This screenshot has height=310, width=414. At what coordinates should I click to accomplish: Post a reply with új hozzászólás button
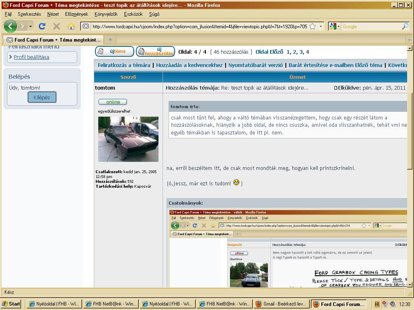click(x=155, y=52)
